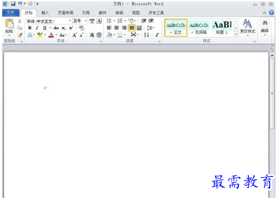Open Change Case Aa dropdown
The height and width of the screenshot is (199, 278).
pos(63,35)
